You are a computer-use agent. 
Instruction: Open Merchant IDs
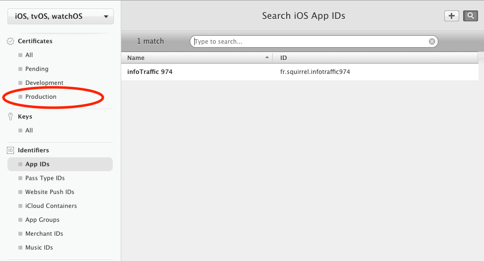coord(44,234)
